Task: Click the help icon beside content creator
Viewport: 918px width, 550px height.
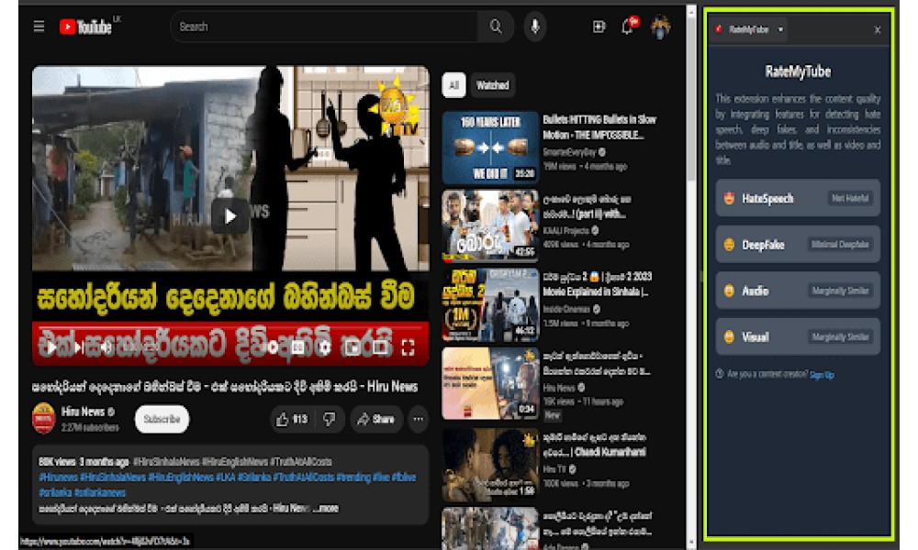Action: coord(720,374)
